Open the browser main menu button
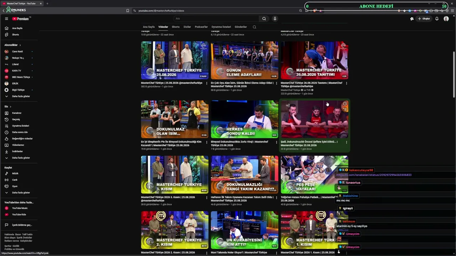This screenshot has width=456, height=256. [453, 11]
